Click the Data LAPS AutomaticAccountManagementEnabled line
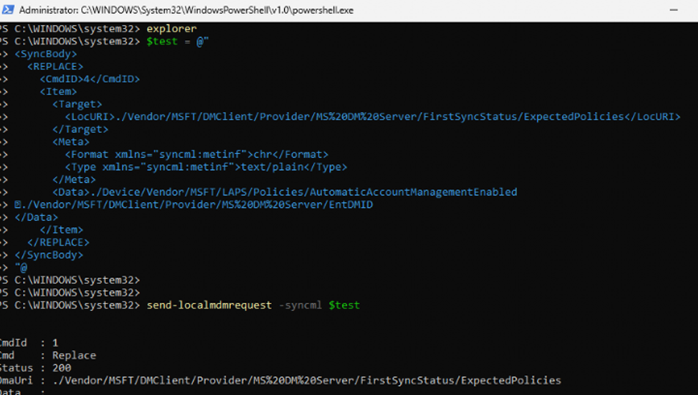This screenshot has width=698, height=395. (285, 192)
